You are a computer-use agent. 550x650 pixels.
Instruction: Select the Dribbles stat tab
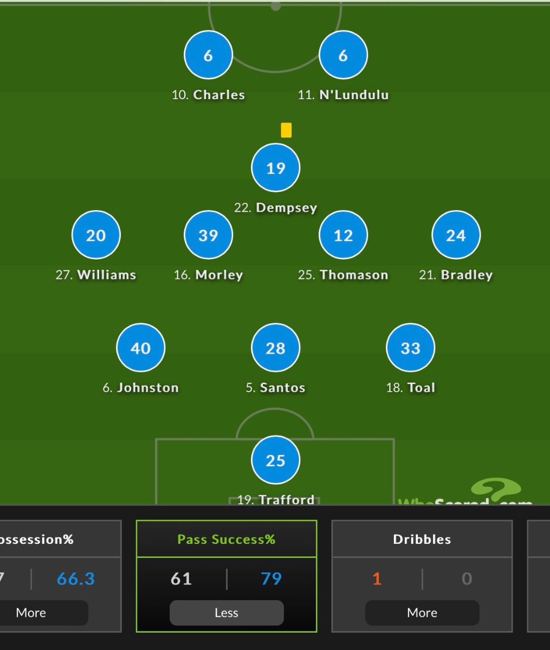[x=422, y=539]
